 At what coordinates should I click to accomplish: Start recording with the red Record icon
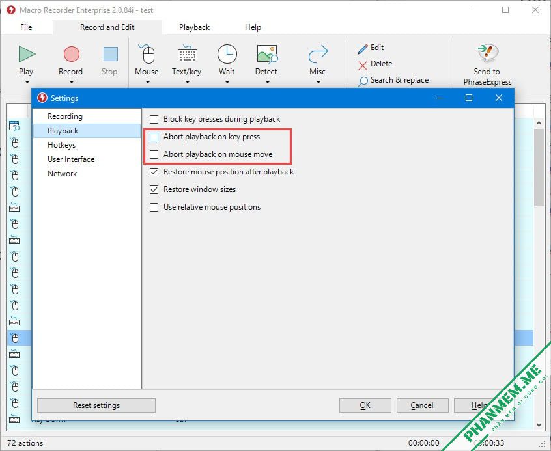[72, 54]
